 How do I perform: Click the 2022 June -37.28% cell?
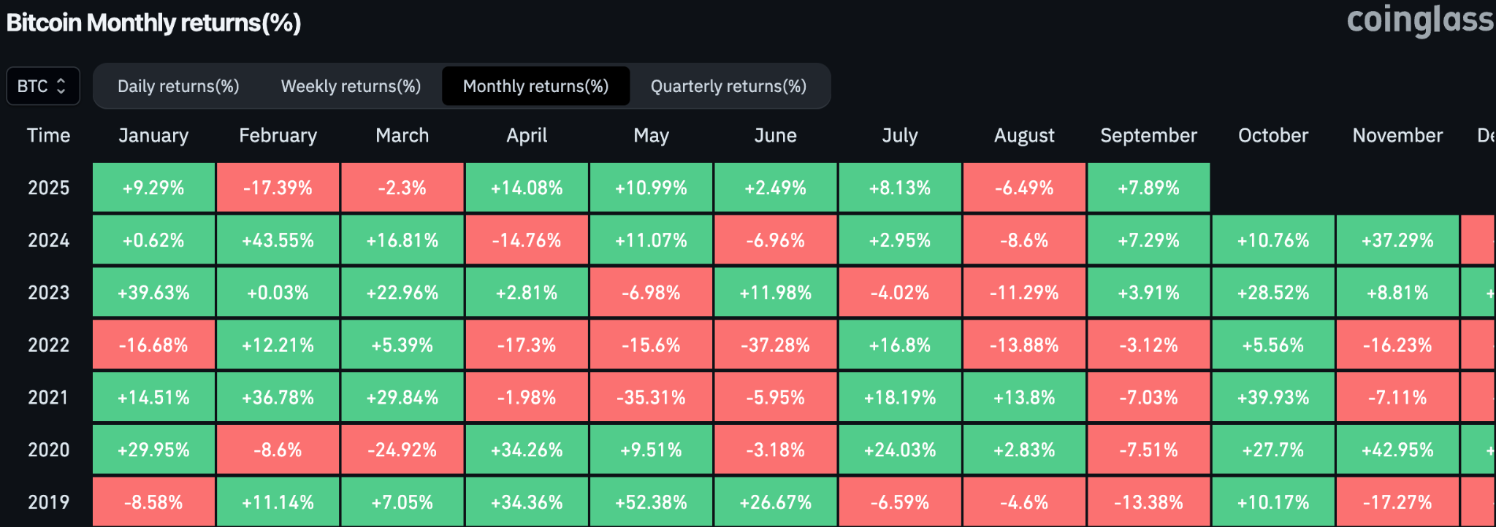click(775, 345)
